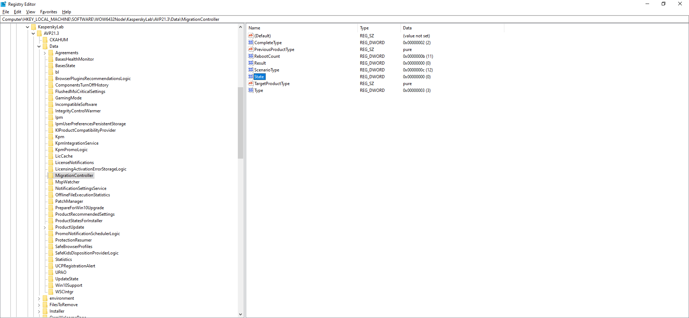Image resolution: width=689 pixels, height=318 pixels.
Task: Click the ScenarioType DWORD value icon
Action: (x=251, y=70)
